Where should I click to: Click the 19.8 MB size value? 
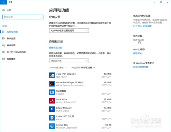[x=108, y=82]
